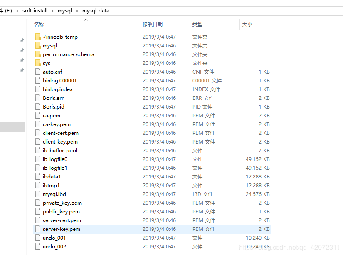Image resolution: width=343 pixels, height=255 pixels.
Task: Click the auto.cnf file icon
Action: 38,72
